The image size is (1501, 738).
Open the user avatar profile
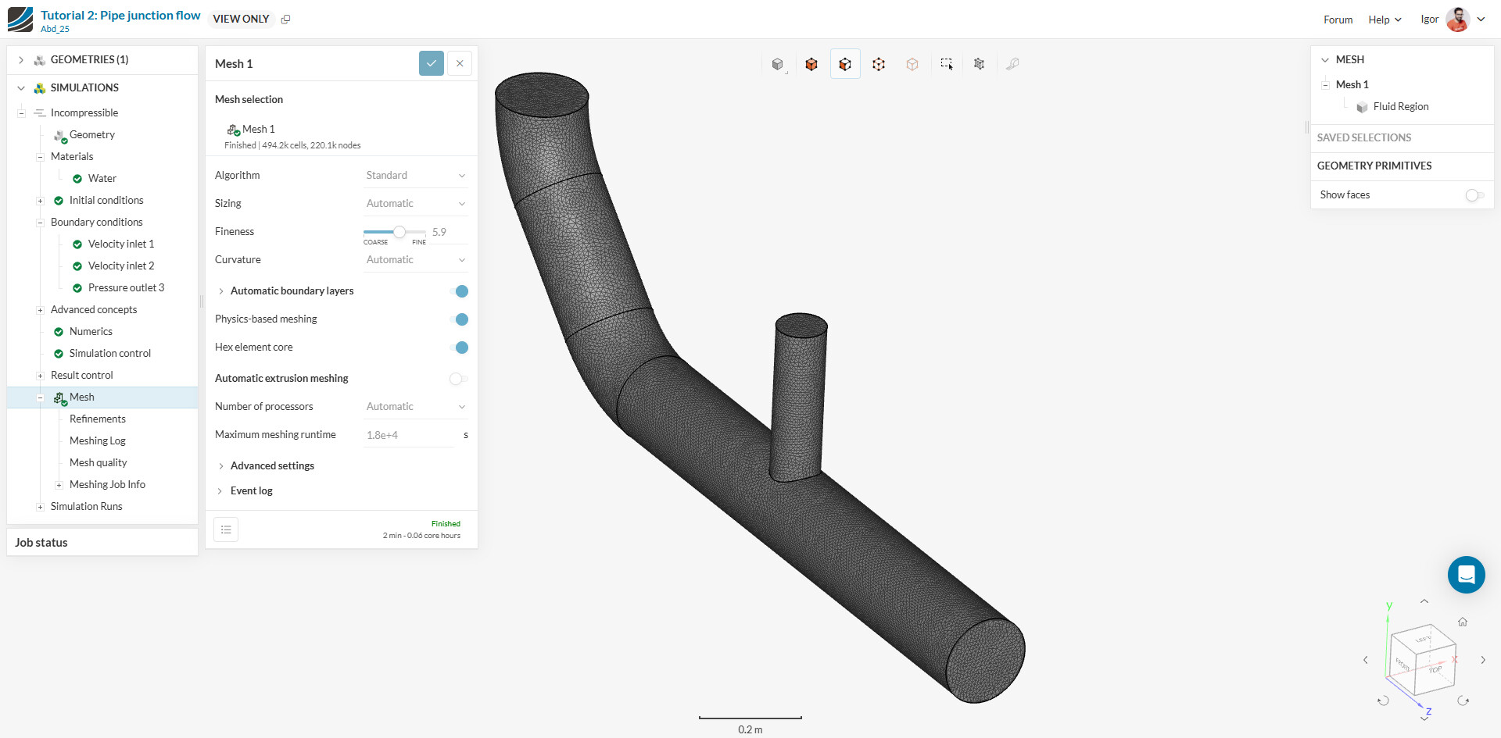1458,20
